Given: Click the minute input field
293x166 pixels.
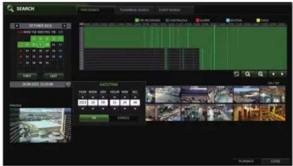Looking at the screenshot, I should click(125, 103).
